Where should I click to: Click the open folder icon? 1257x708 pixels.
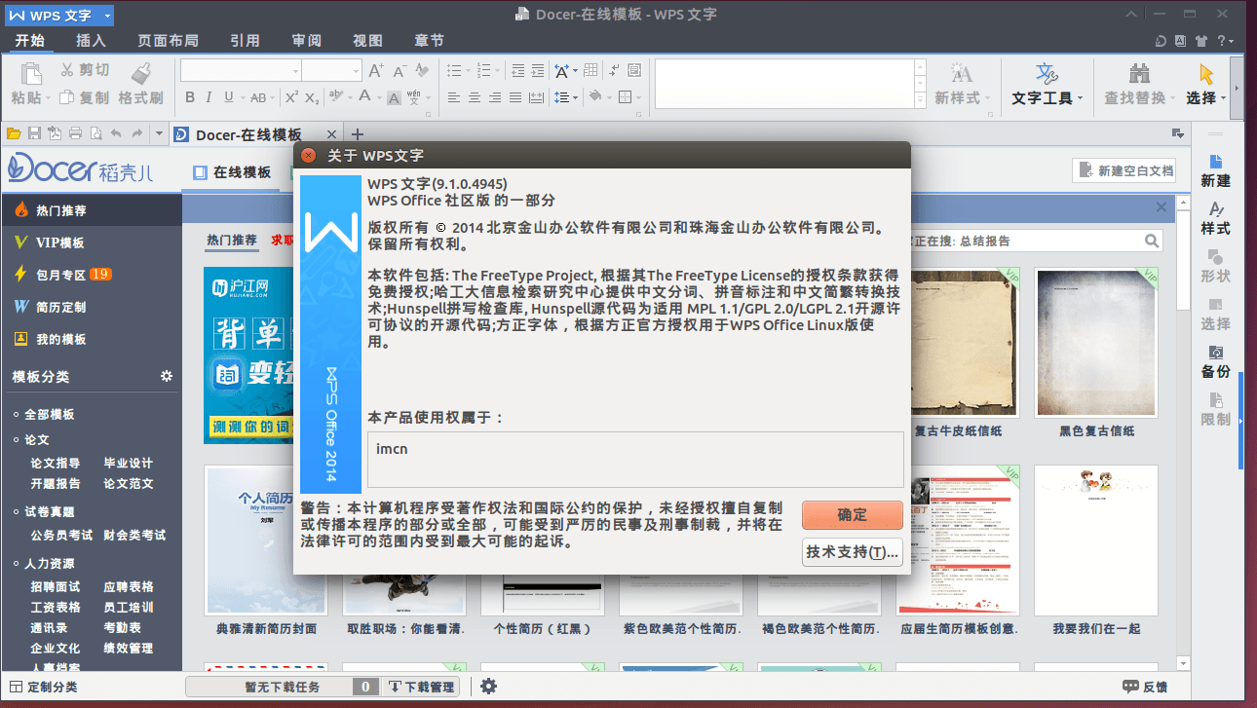pyautogui.click(x=14, y=133)
